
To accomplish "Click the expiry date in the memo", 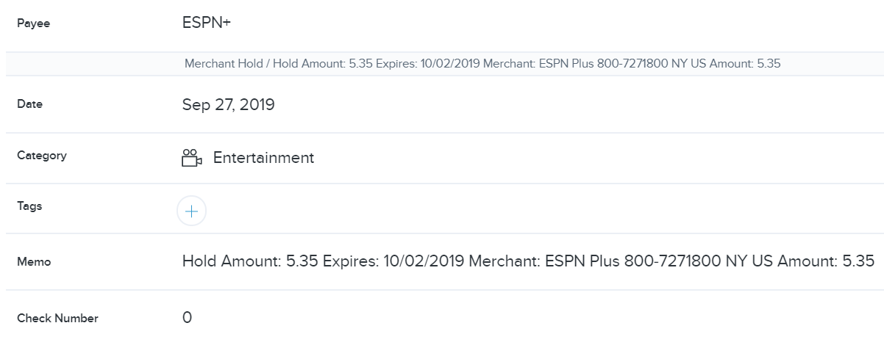I will pyautogui.click(x=424, y=261).
